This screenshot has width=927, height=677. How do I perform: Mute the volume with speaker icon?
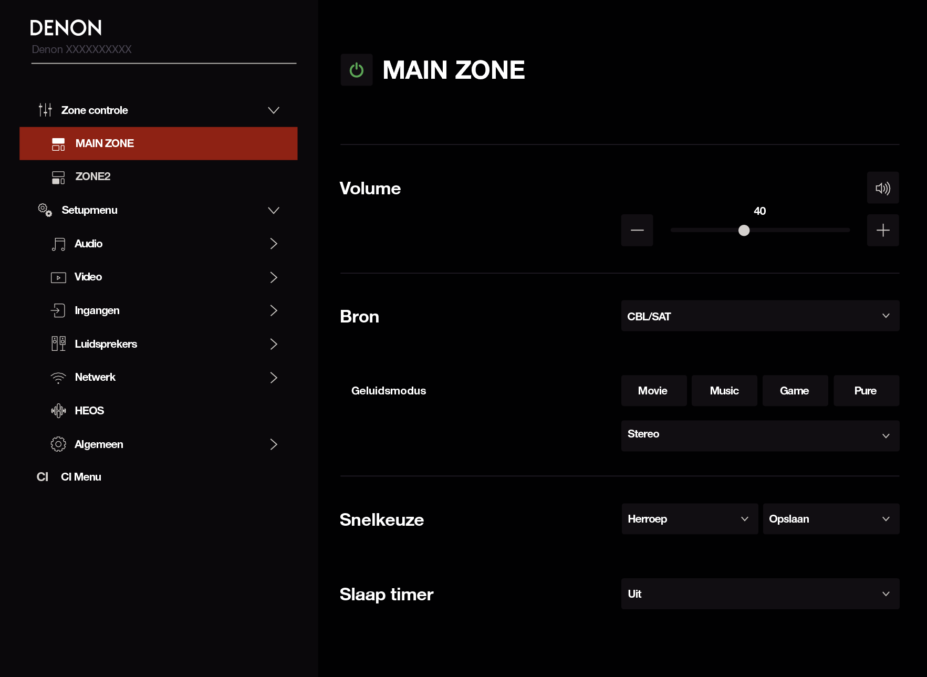882,188
